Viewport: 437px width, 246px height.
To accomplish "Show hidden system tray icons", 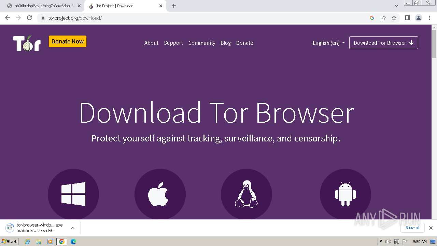I will click(x=381, y=242).
